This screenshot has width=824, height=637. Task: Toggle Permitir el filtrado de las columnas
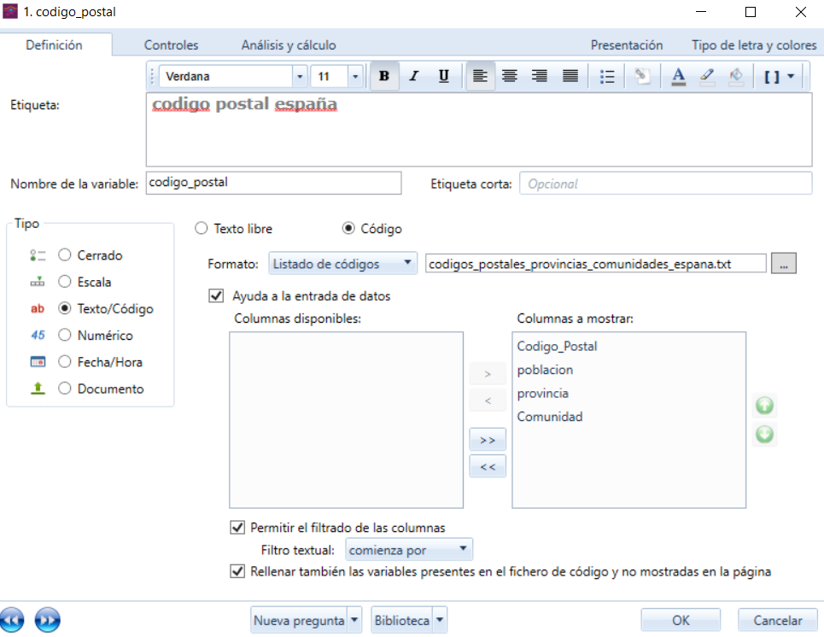tap(237, 527)
